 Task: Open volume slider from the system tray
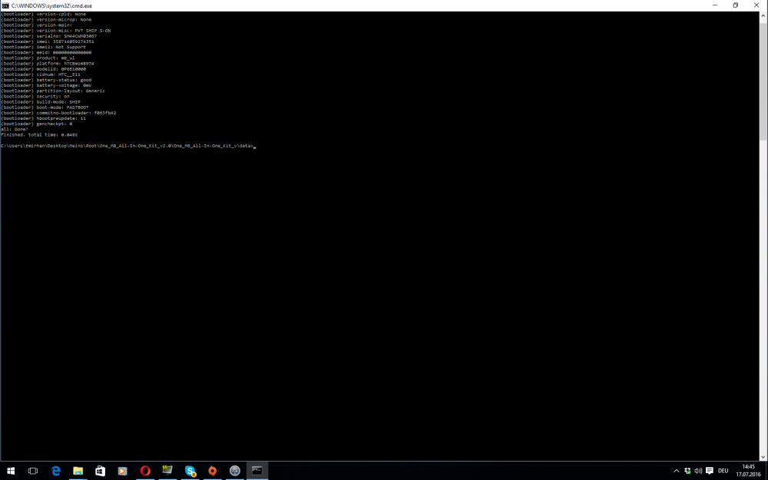tap(698, 471)
